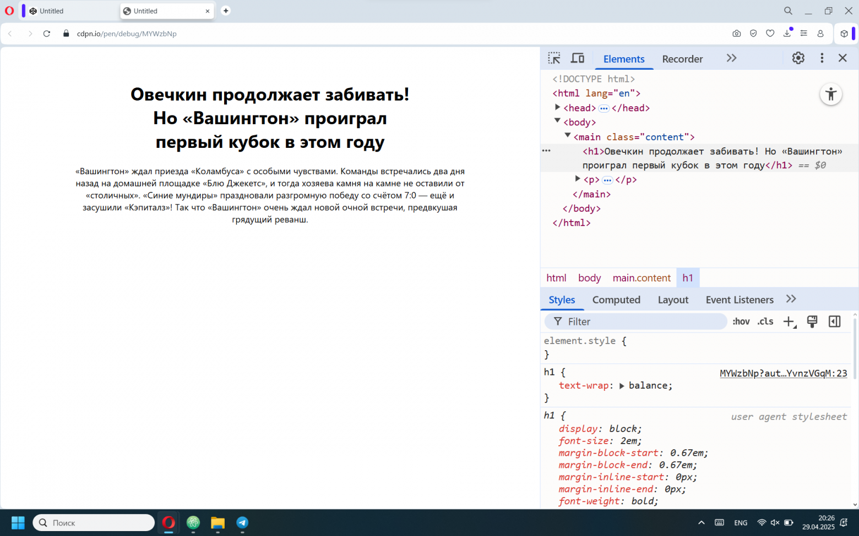Reload the page with the refresh icon
Viewport: 859px width, 536px height.
click(47, 34)
